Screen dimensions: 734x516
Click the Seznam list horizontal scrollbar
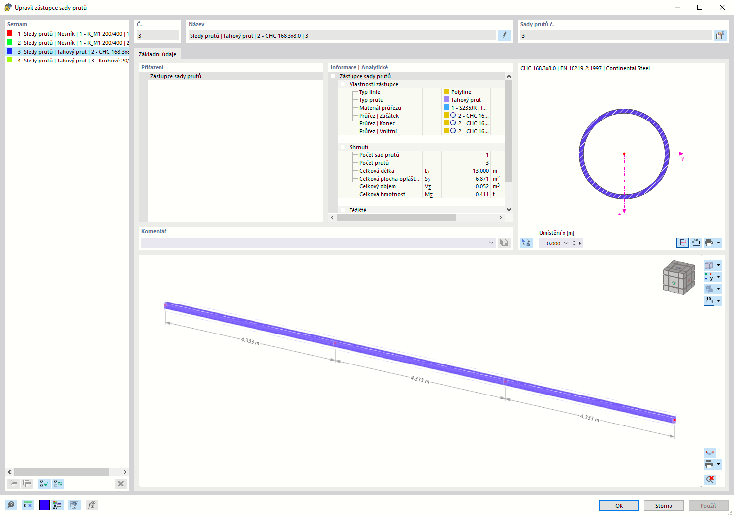(x=62, y=472)
